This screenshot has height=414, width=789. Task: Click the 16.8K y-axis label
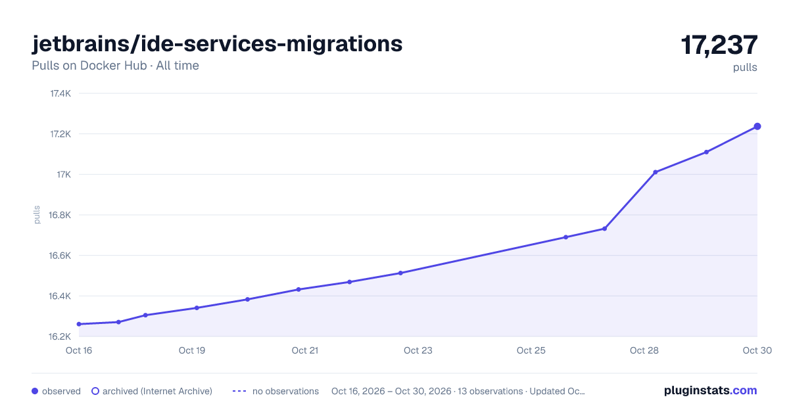pos(60,215)
